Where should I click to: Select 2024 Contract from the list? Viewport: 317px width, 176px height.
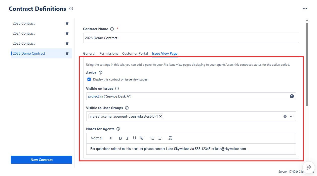(24, 33)
